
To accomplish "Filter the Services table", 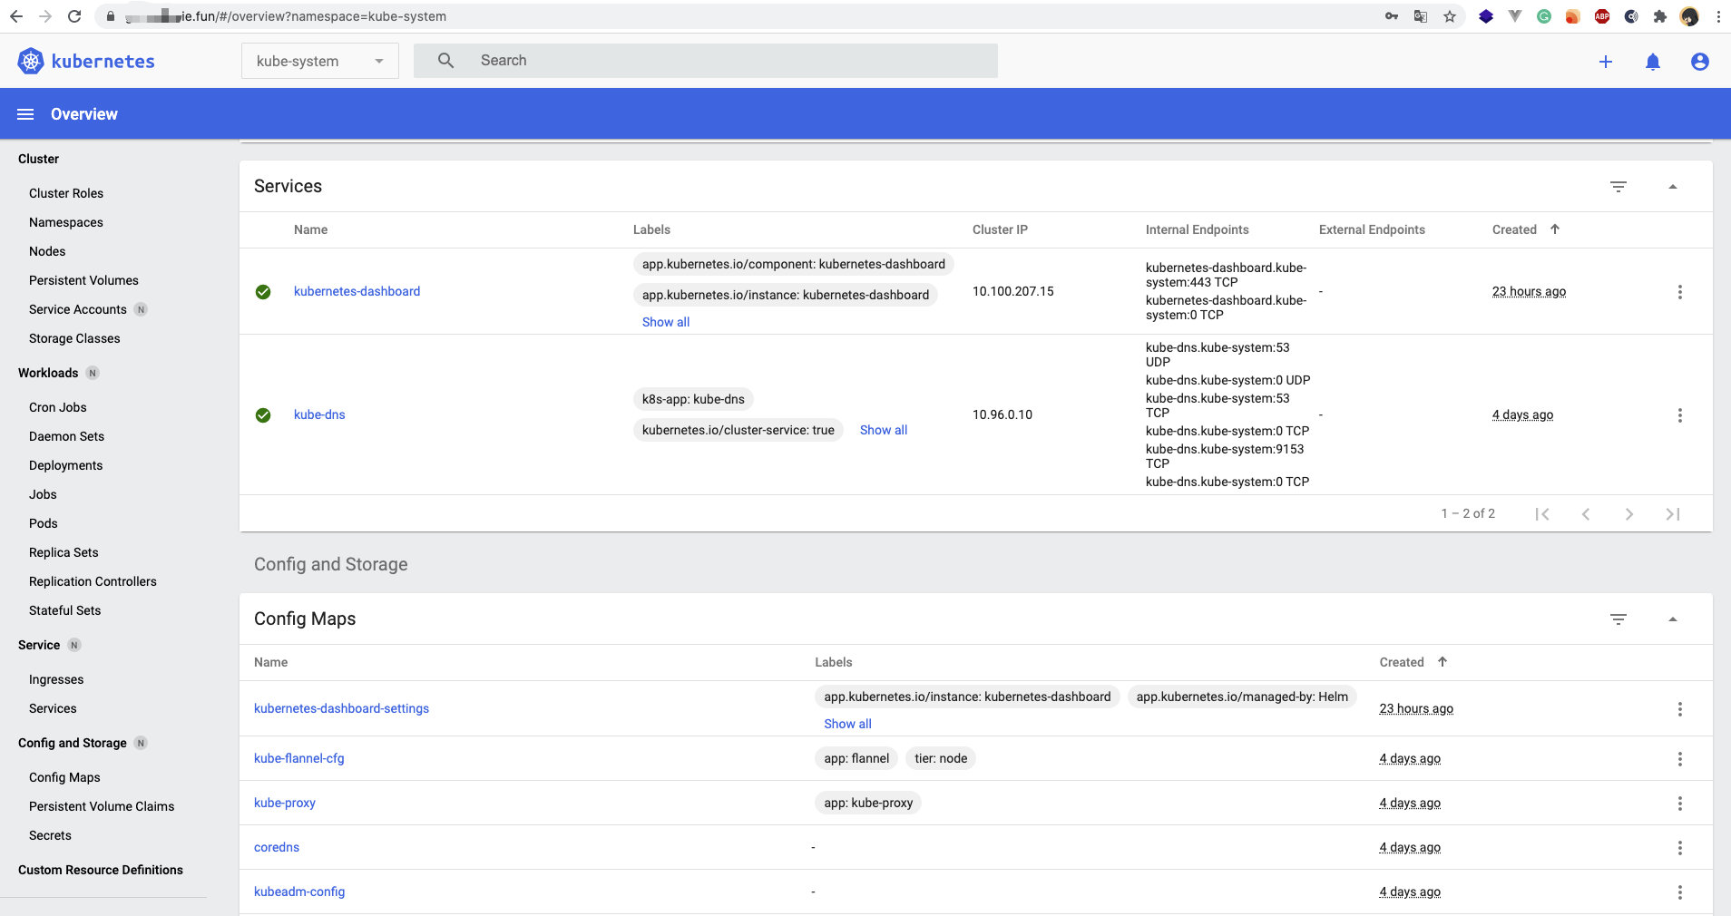I will (x=1619, y=187).
